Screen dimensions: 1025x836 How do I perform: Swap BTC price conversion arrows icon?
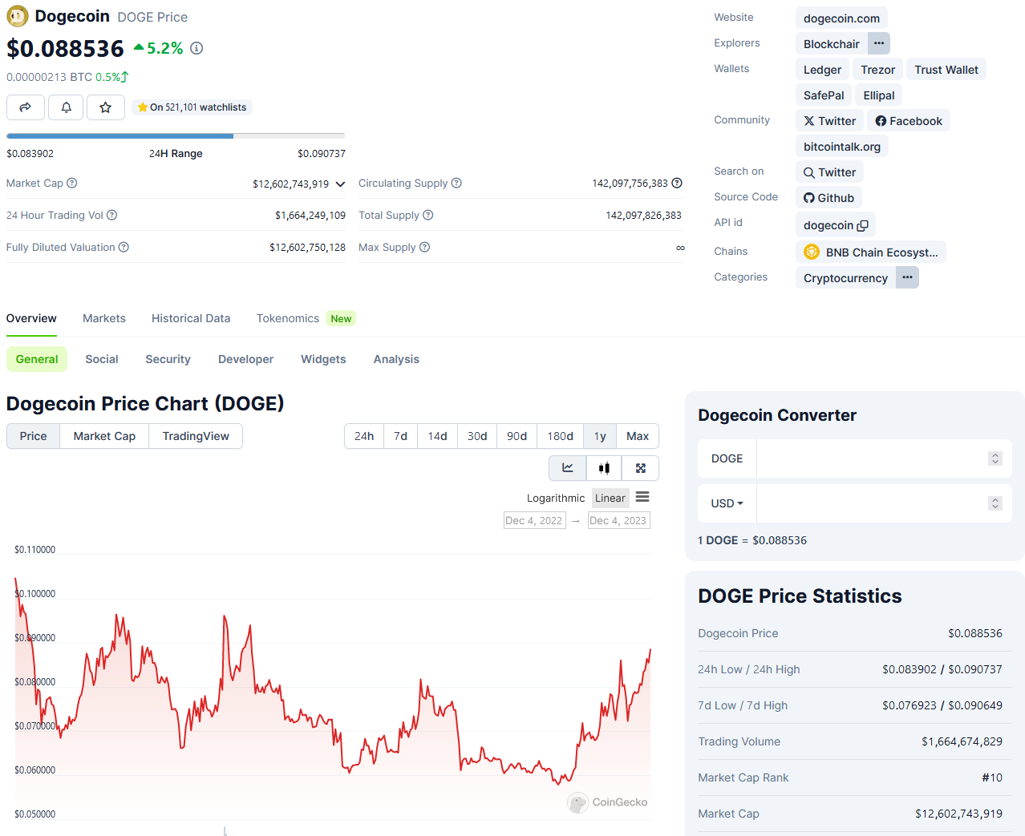(x=124, y=77)
